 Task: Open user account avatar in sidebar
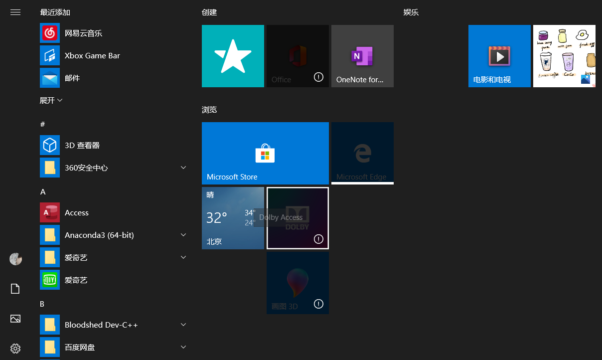pyautogui.click(x=15, y=259)
